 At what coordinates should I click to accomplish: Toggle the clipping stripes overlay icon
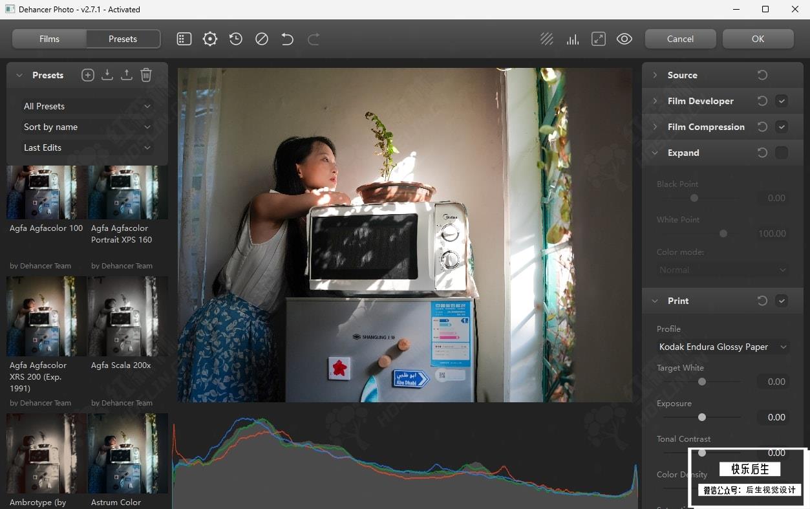(x=547, y=39)
